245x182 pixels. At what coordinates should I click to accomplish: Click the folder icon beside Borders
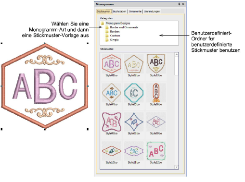pos(107,32)
